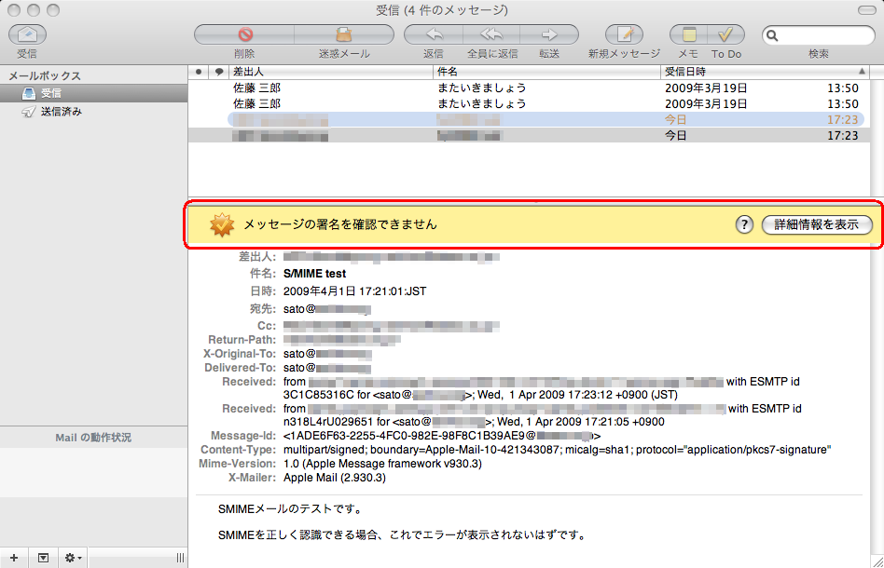Click the thread bubble column header
This screenshot has height=568, width=884.
[x=219, y=72]
